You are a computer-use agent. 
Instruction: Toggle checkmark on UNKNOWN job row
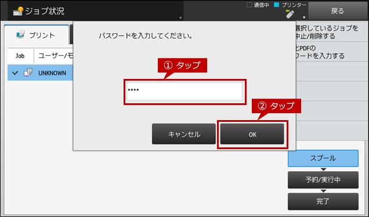tap(15, 73)
